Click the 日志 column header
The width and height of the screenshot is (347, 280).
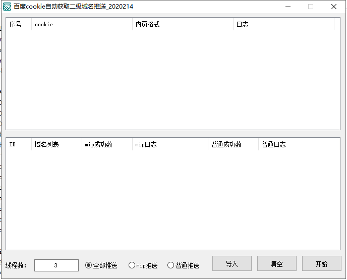pos(284,24)
